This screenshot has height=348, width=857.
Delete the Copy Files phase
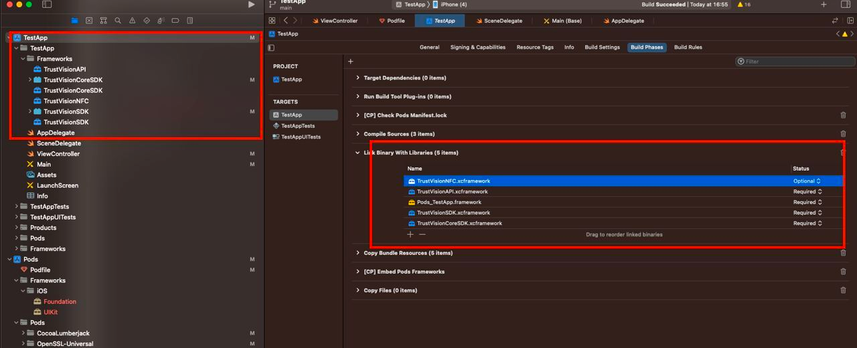coord(843,290)
